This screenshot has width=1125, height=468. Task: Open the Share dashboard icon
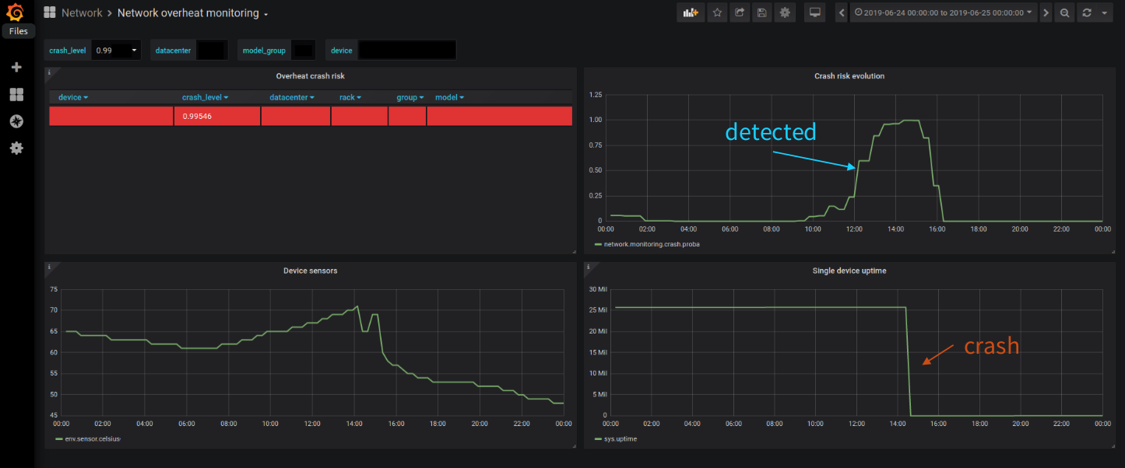point(739,12)
